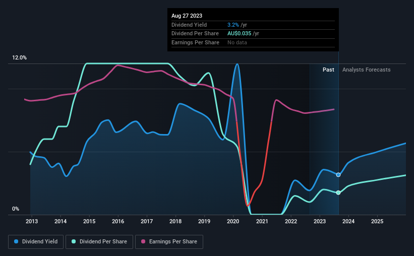
Task: Click the 3.2% dividend yield tooltip value
Action: click(233, 25)
